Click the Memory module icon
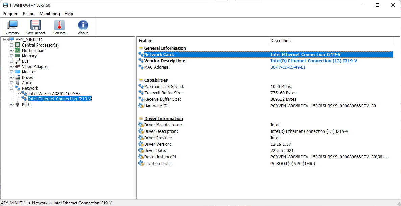Image resolution: width=401 pixels, height=206 pixels. (x=17, y=56)
